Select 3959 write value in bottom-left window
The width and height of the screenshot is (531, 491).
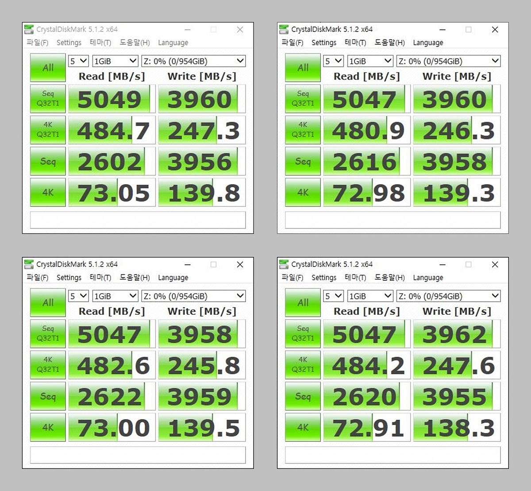202,396
